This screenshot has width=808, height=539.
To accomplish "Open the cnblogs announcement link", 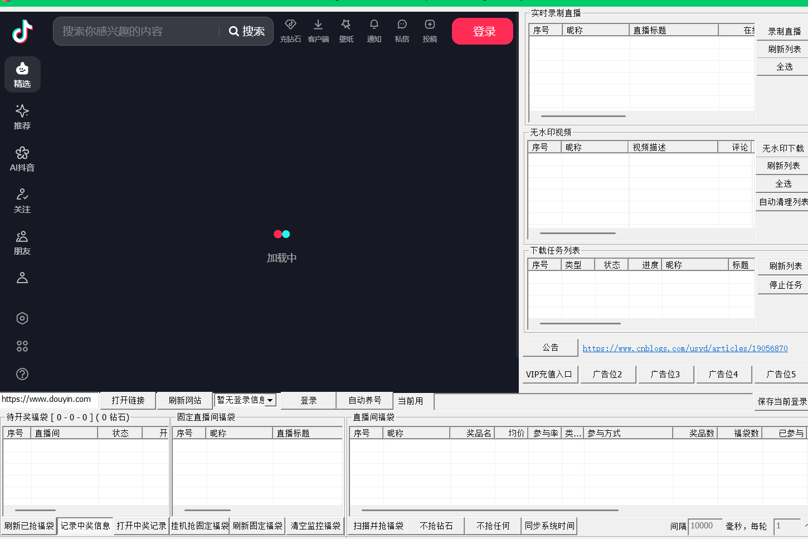I will 685,348.
